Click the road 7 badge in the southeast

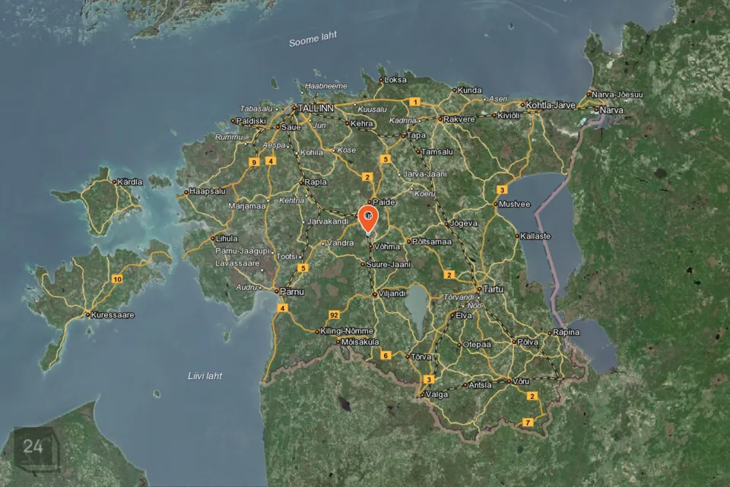pyautogui.click(x=528, y=422)
